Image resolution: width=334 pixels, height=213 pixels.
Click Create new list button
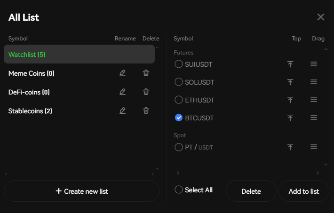[x=82, y=191]
